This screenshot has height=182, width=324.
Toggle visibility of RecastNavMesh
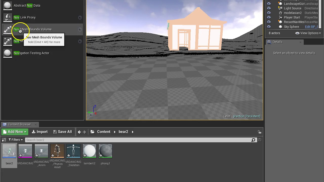[x=269, y=22]
